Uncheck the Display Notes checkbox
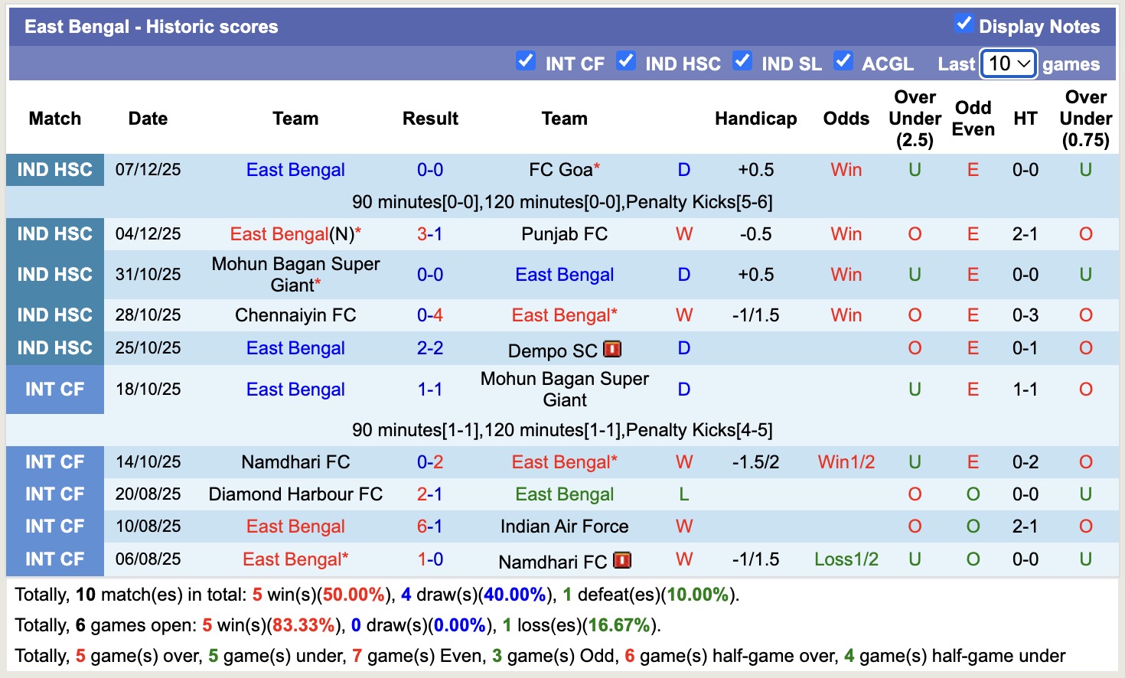1125x678 pixels. [x=963, y=24]
